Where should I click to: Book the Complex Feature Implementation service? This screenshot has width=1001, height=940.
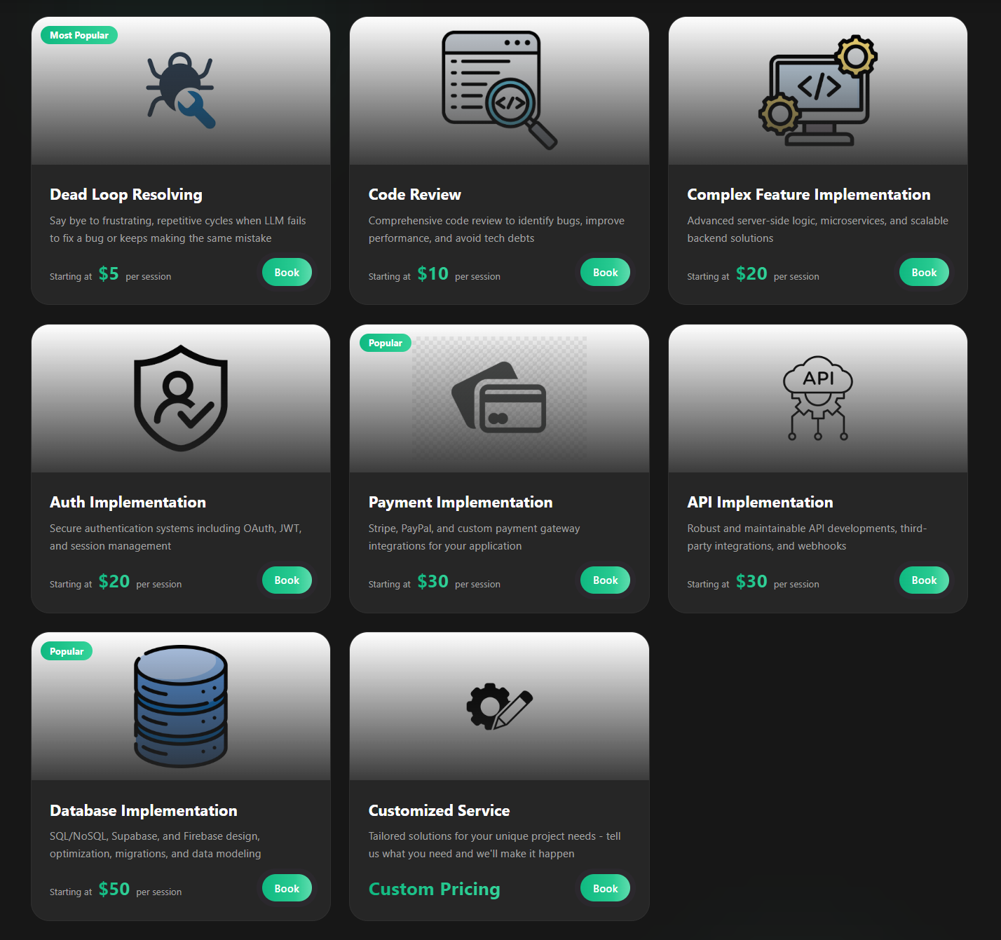tap(924, 273)
